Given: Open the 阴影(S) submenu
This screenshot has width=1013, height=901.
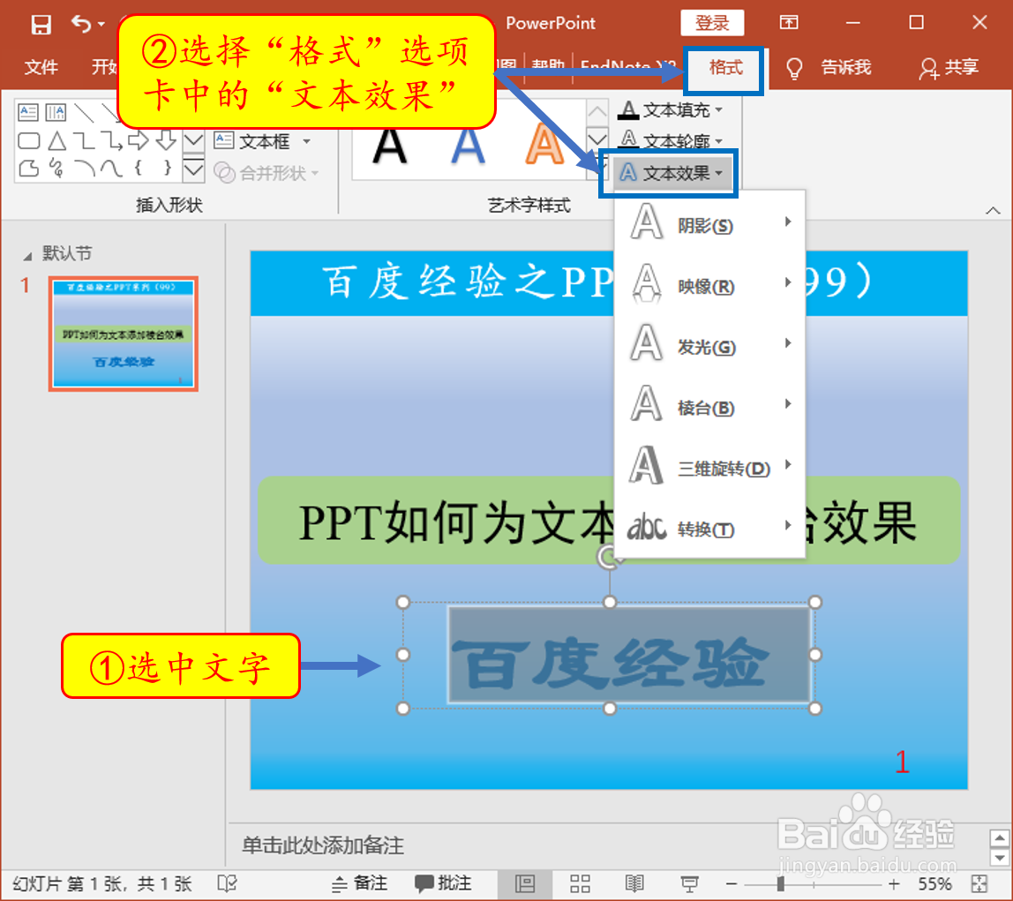Looking at the screenshot, I should coord(710,224).
